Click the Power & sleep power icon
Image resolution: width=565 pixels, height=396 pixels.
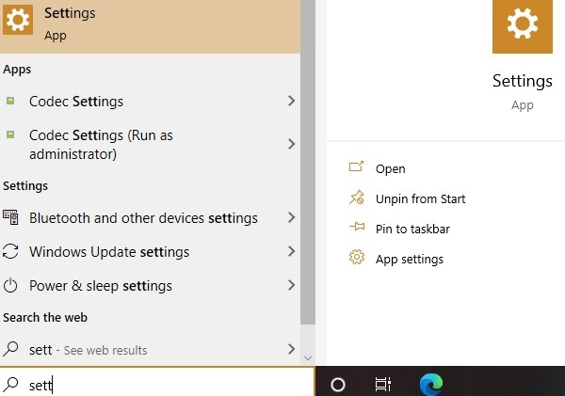pos(10,285)
